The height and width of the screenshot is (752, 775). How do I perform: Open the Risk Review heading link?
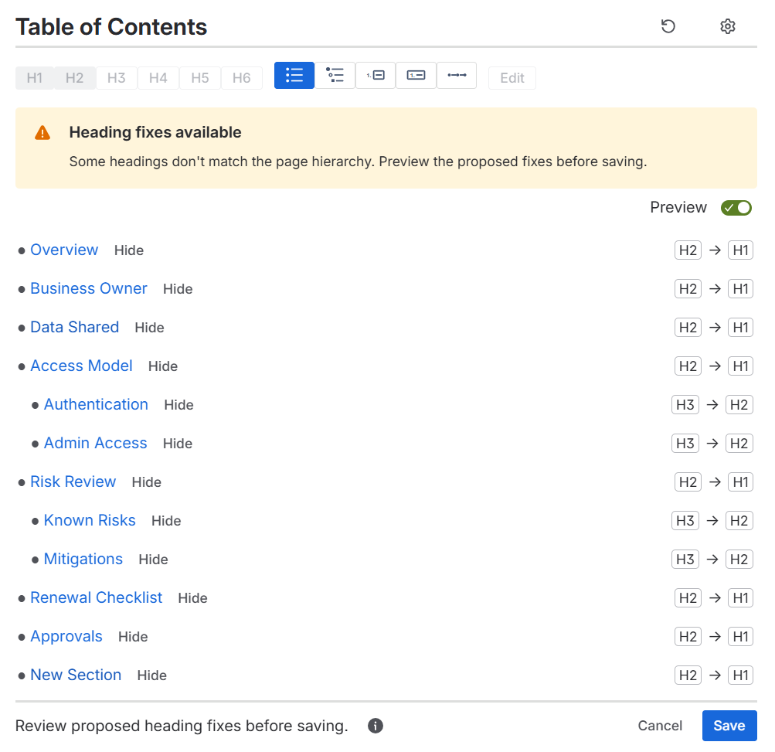pos(73,481)
